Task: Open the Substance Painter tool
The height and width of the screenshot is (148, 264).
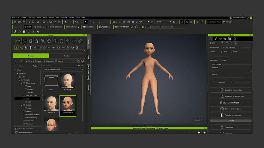Action: pyautogui.click(x=104, y=27)
